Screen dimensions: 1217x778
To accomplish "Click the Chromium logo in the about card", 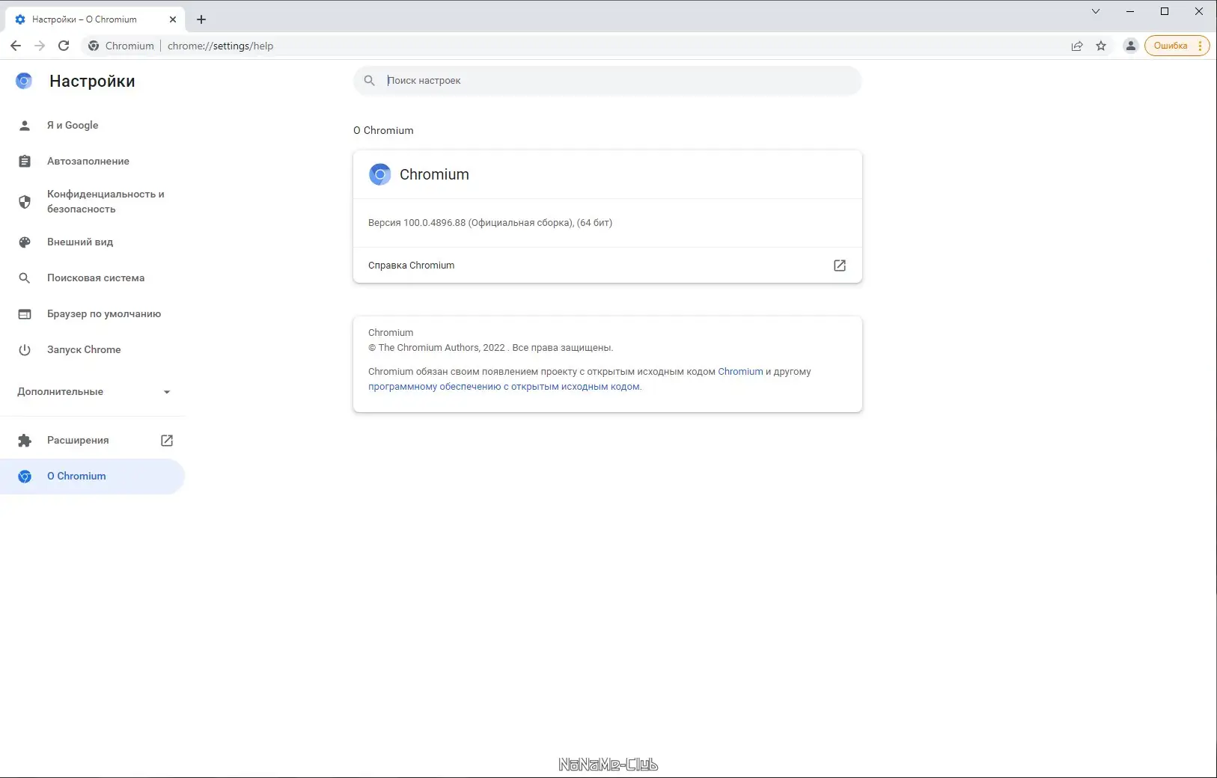I will point(380,174).
